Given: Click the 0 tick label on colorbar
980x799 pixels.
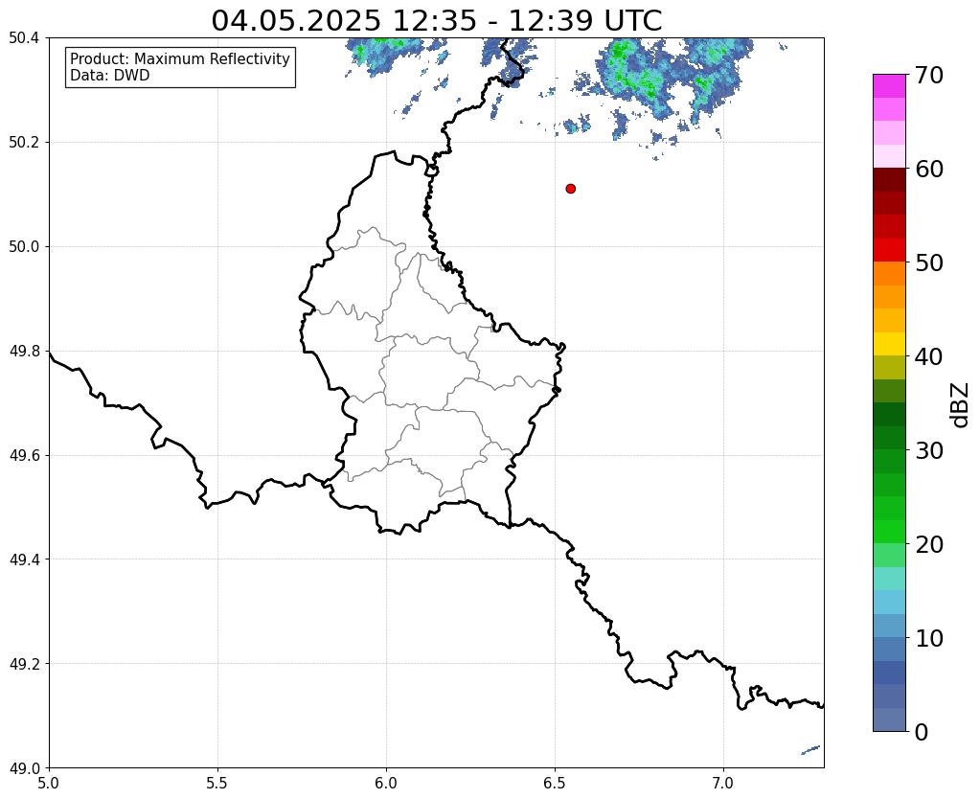Looking at the screenshot, I should tap(922, 732).
